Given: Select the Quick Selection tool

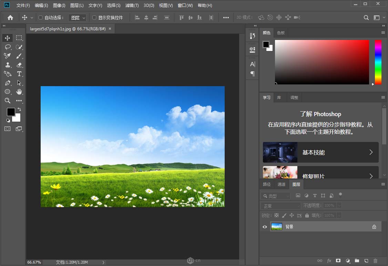Looking at the screenshot, I should (19, 47).
